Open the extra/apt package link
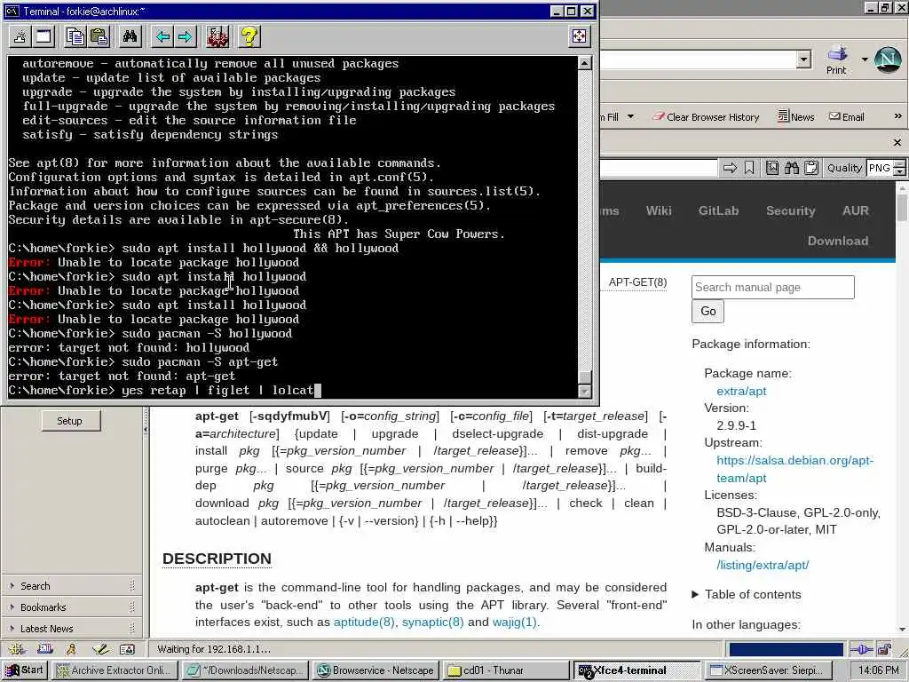Image resolution: width=909 pixels, height=682 pixels. tap(741, 391)
